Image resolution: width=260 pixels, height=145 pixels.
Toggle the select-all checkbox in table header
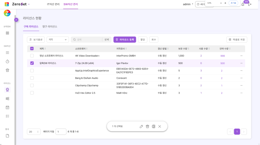pyautogui.click(x=32, y=48)
